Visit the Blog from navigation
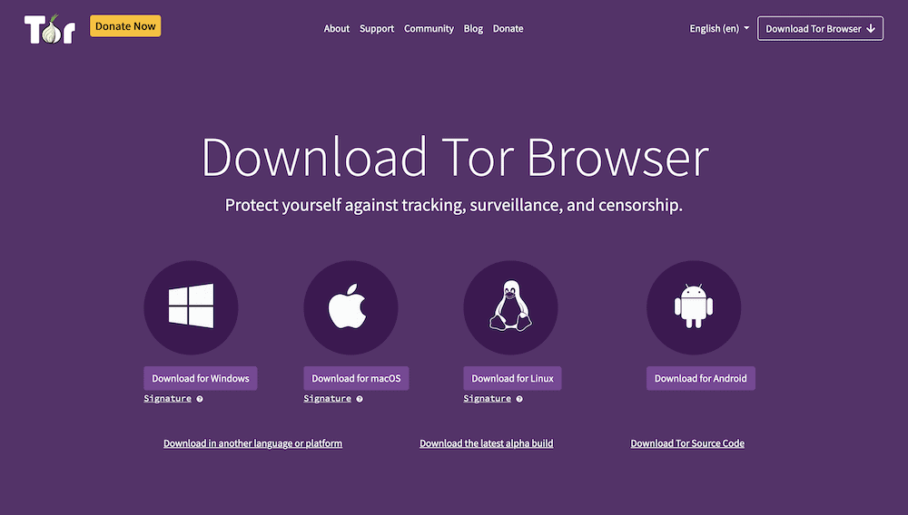908x515 pixels. click(473, 29)
